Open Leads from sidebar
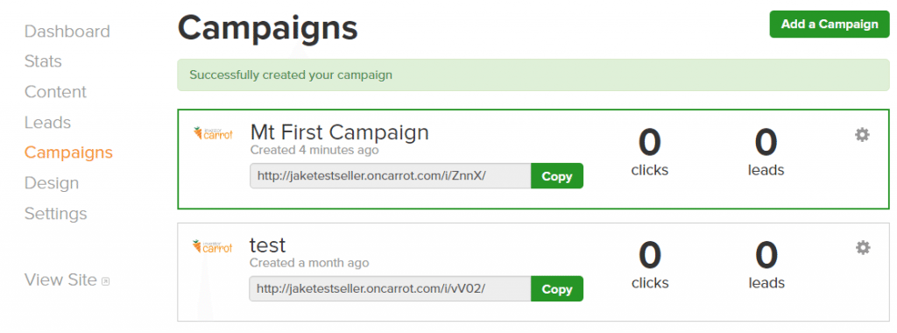This screenshot has width=897, height=333. 47,123
